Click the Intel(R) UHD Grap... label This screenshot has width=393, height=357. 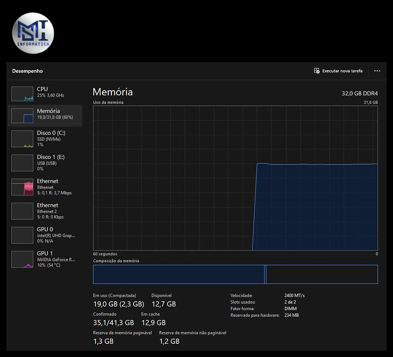click(x=56, y=235)
